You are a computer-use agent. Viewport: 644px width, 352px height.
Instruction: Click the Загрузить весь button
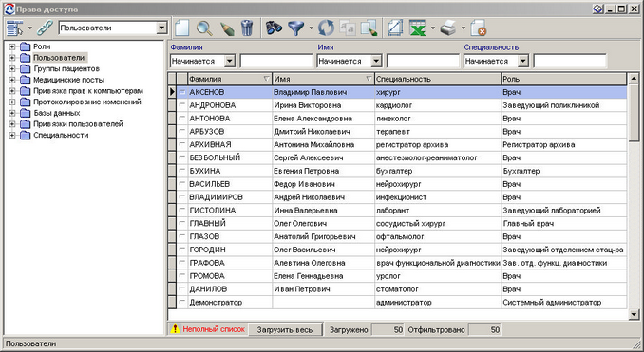coord(285,330)
